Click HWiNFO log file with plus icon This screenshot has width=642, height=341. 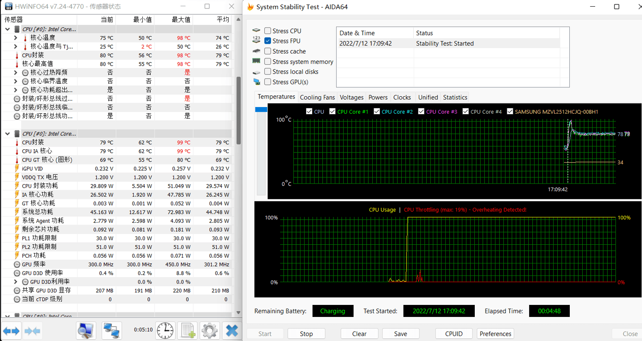coord(187,331)
